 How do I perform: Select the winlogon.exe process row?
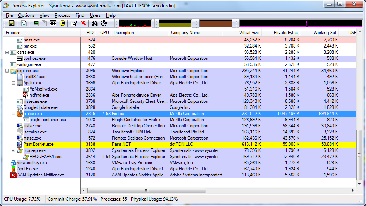point(180,64)
